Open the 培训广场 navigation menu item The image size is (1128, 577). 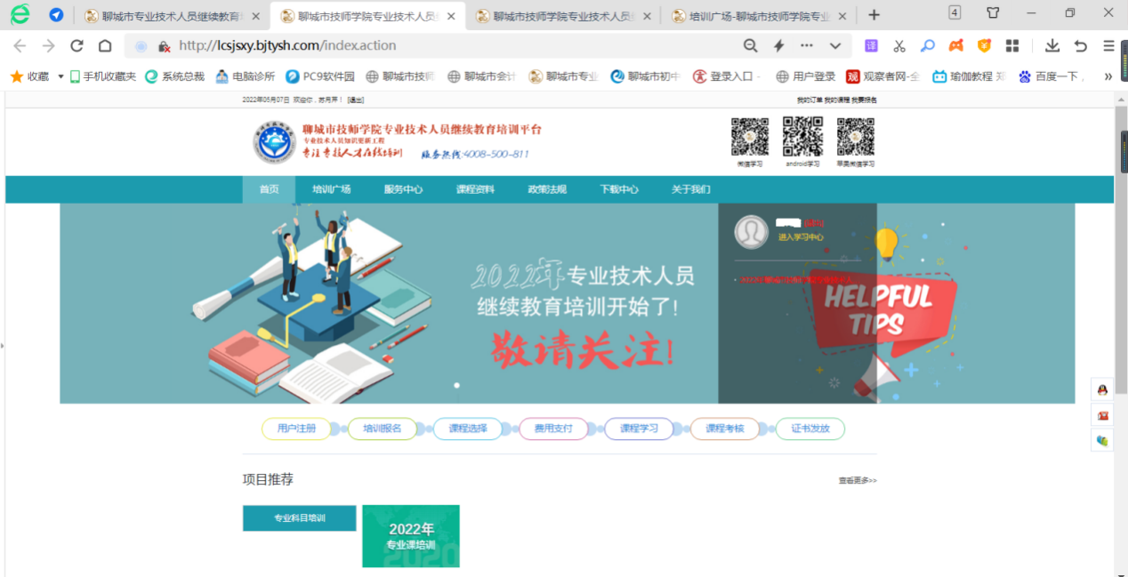pyautogui.click(x=331, y=189)
